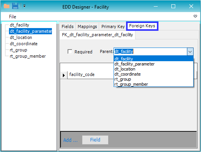
Task: Select FK_dt_facility_parameter_dt_facility sub-tab
Action: [98, 35]
